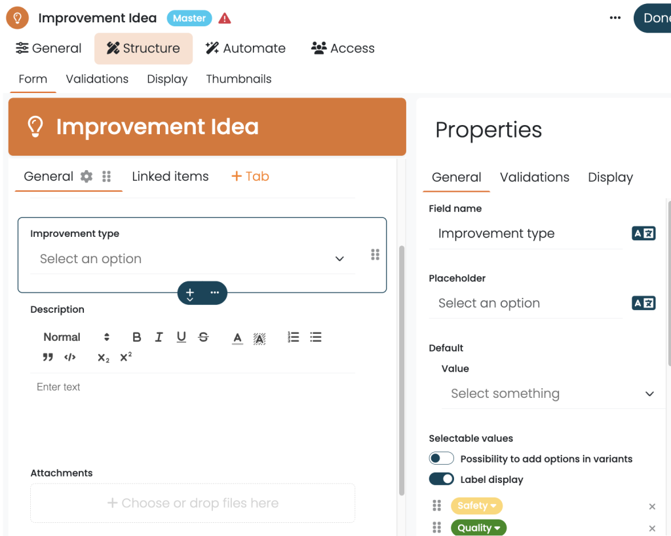Turn off the Label display toggle
The image size is (671, 536).
click(442, 480)
